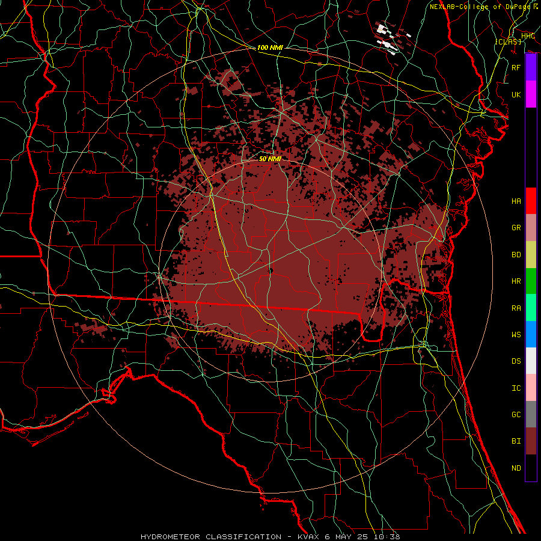Image resolution: width=541 pixels, height=541 pixels.
Task: Click the RA legend label
Action: click(516, 308)
